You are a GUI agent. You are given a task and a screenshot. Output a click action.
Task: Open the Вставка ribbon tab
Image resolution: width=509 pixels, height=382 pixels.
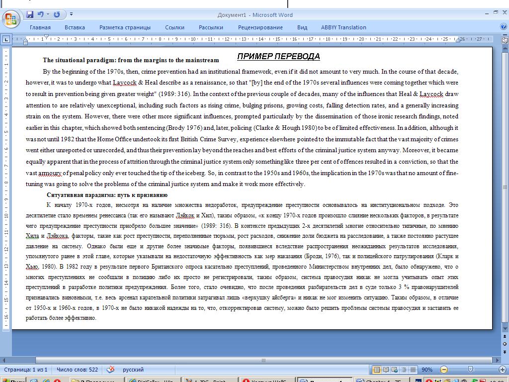click(x=75, y=27)
